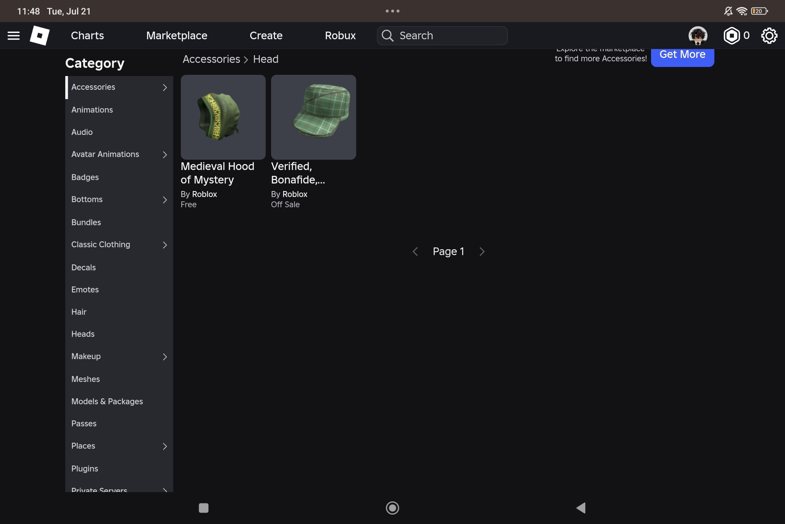Tap the search magnifier icon
Screen dimensions: 785x524
tap(387, 36)
